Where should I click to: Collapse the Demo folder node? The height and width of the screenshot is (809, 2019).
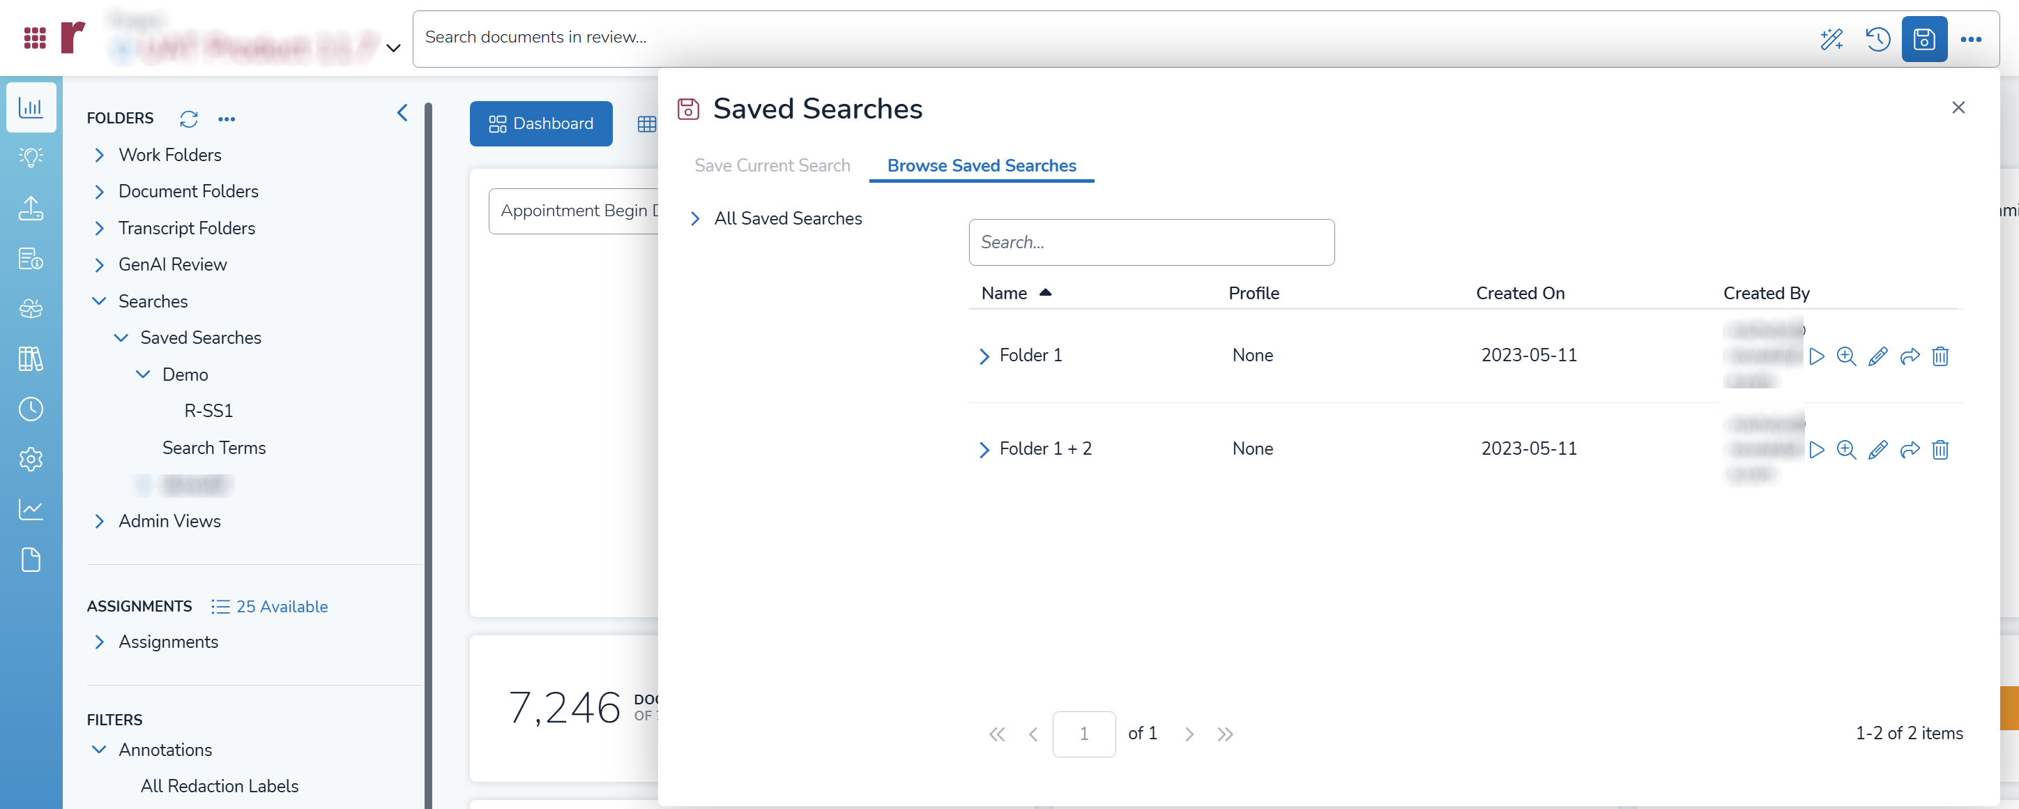pyautogui.click(x=143, y=375)
